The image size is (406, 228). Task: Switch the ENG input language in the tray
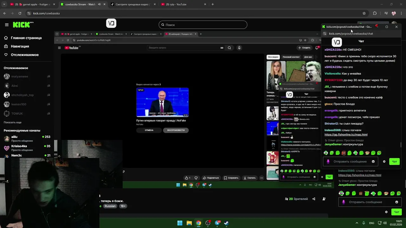(371, 223)
